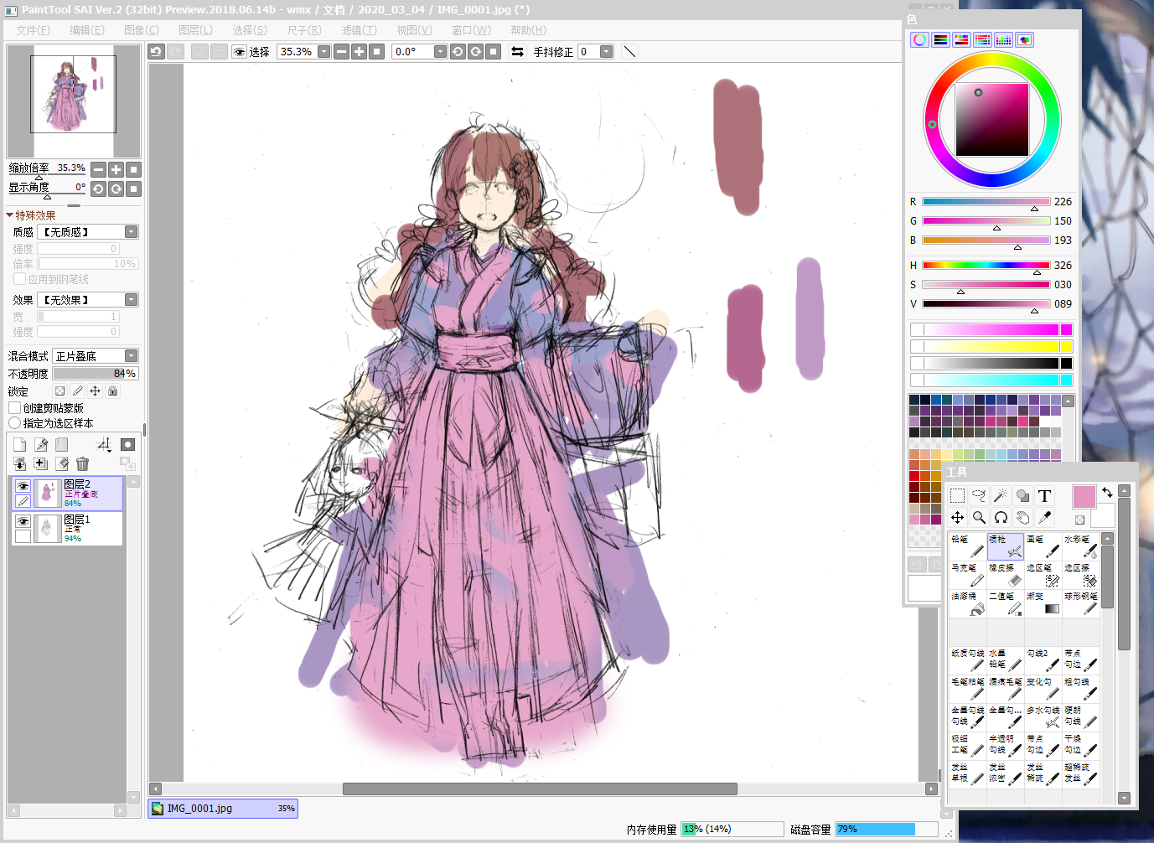Select the Text tool
The width and height of the screenshot is (1154, 843).
[x=1044, y=495]
